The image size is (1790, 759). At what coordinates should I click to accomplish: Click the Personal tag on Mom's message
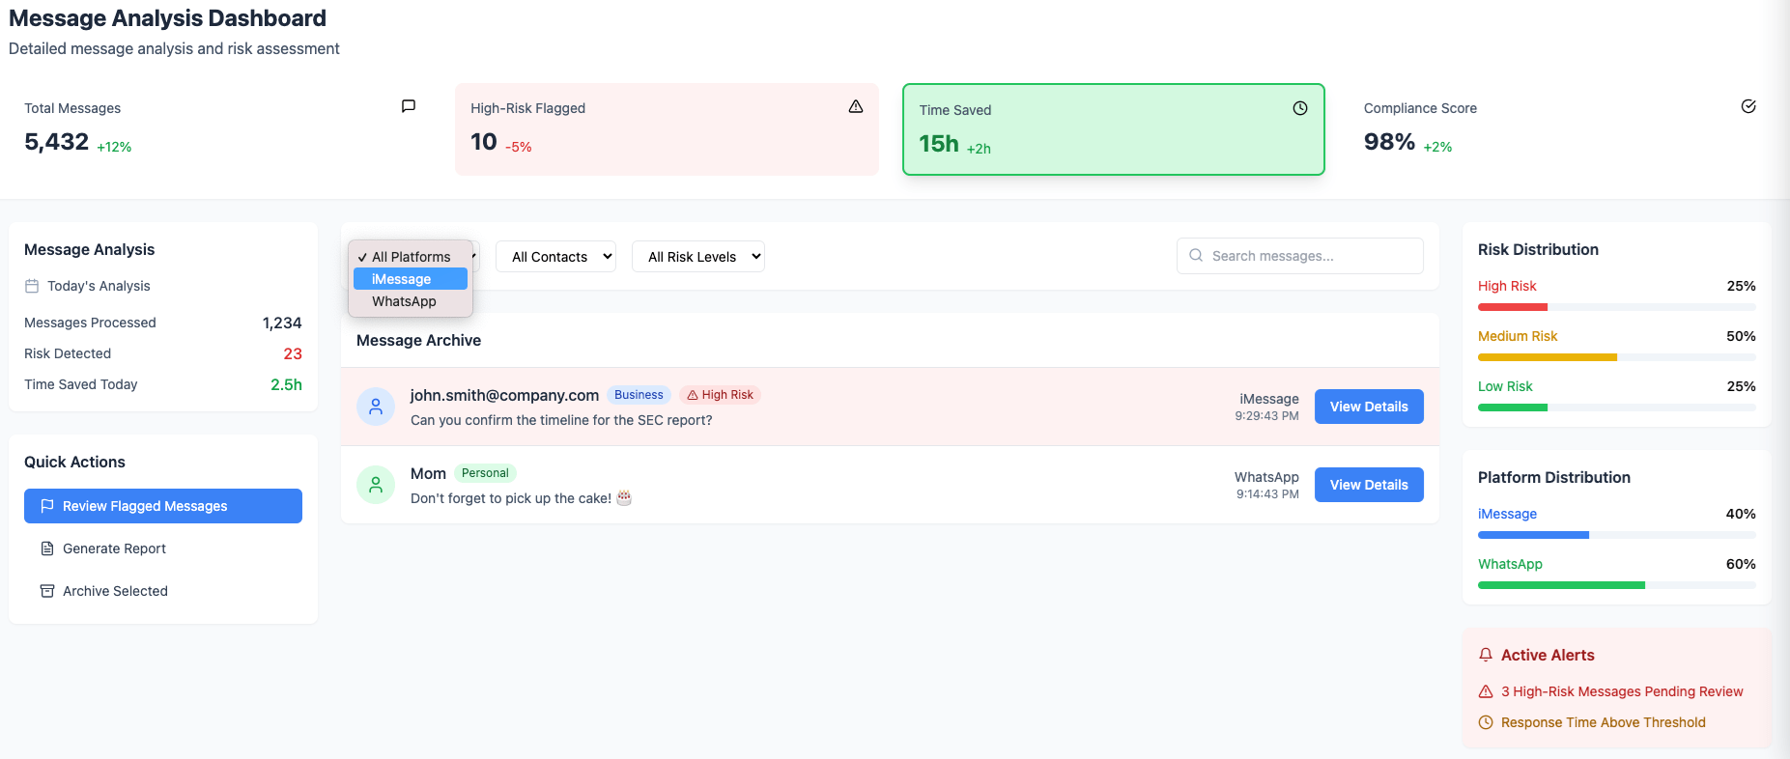coord(485,473)
